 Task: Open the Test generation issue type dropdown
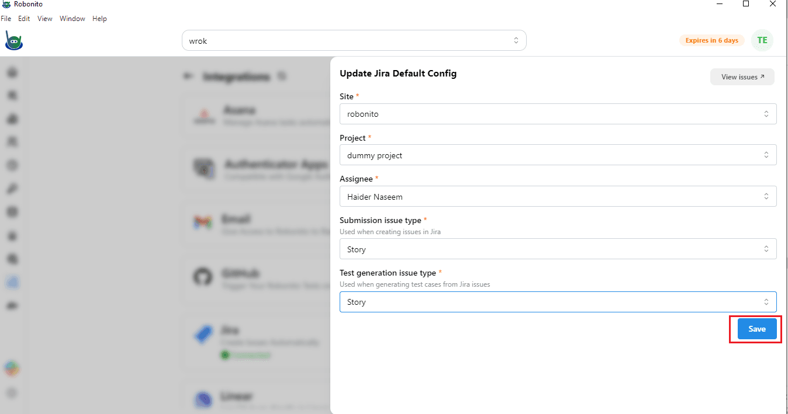click(558, 301)
